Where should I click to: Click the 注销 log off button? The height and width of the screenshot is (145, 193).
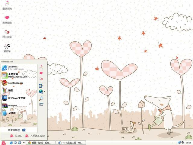click(x=16, y=136)
